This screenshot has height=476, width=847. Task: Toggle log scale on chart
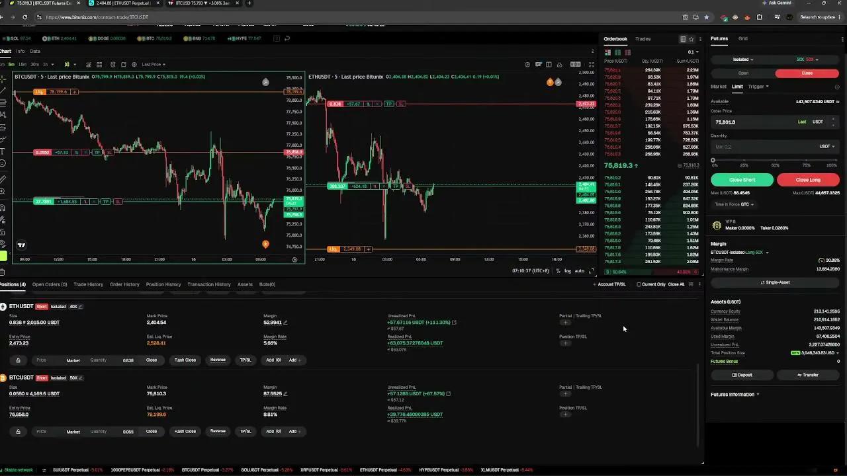click(567, 271)
